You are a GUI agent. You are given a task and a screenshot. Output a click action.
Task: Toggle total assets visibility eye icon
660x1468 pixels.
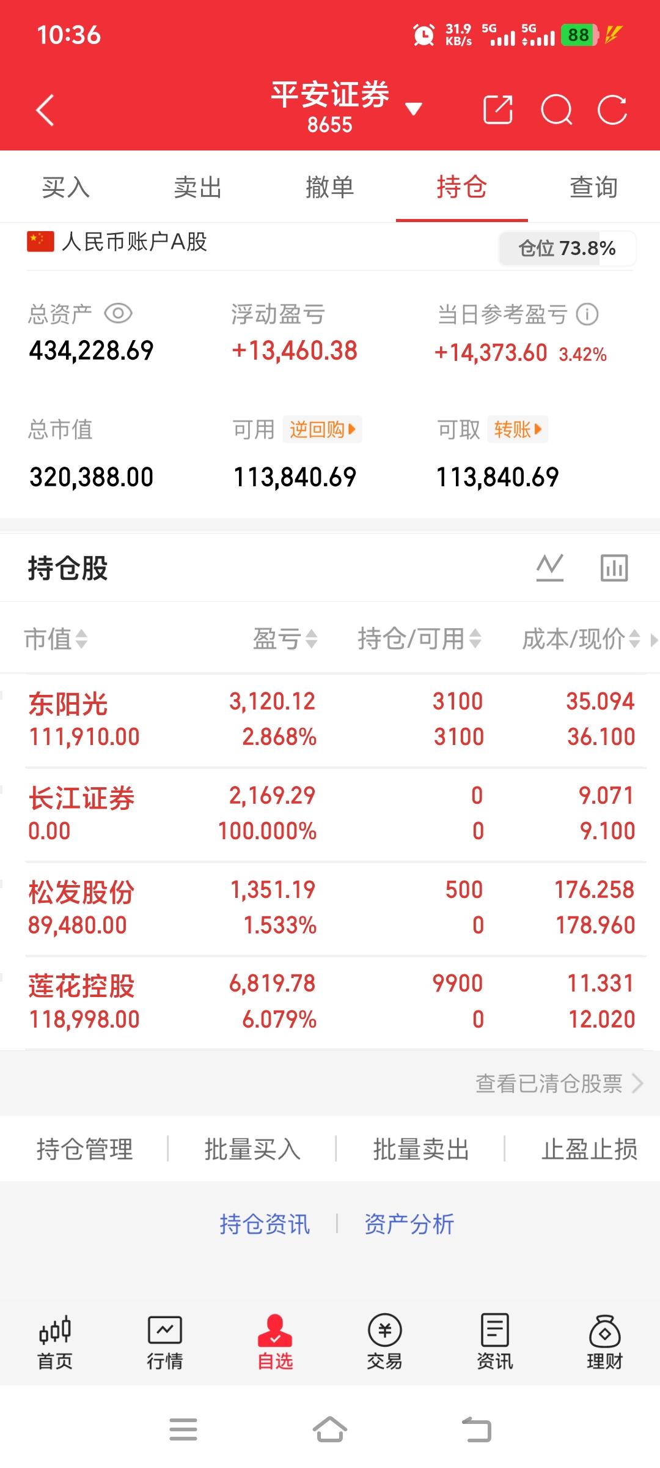tap(118, 314)
